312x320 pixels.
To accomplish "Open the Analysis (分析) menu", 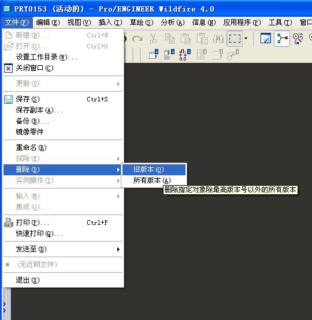I will click(173, 22).
